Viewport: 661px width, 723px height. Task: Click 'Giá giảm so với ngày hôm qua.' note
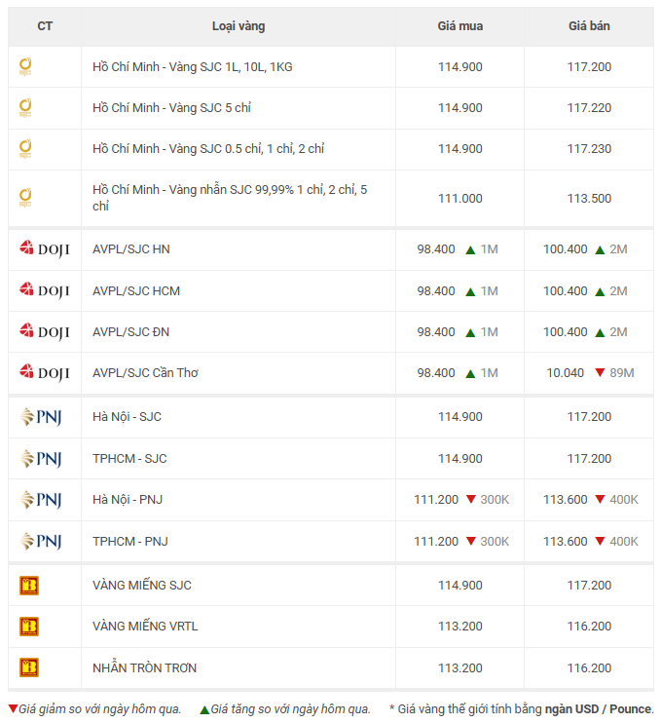pos(100,709)
